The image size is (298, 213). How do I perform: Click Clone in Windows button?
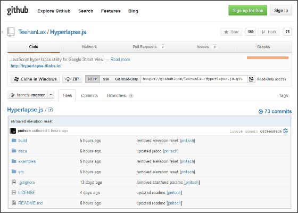coord(35,79)
